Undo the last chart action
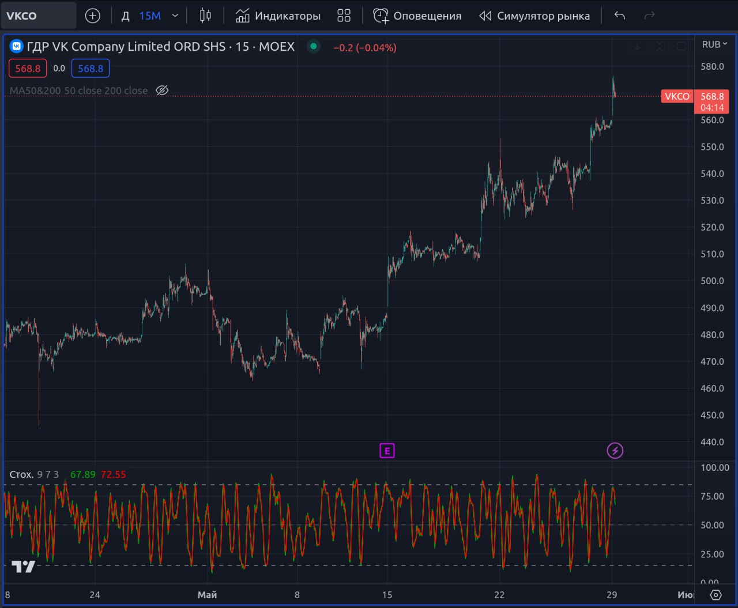 coord(620,16)
